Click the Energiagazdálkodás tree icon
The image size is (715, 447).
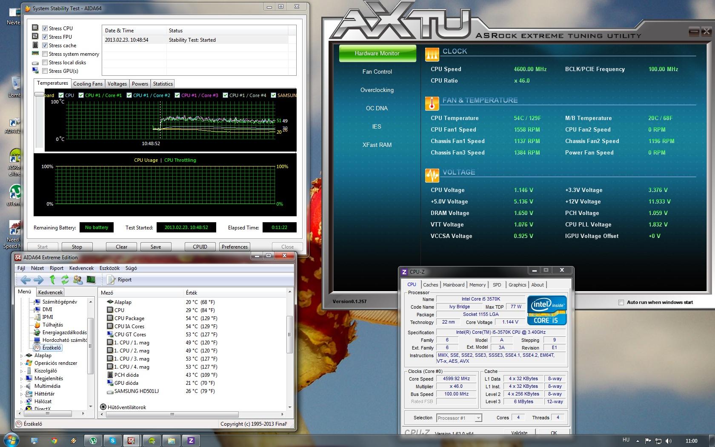37,332
